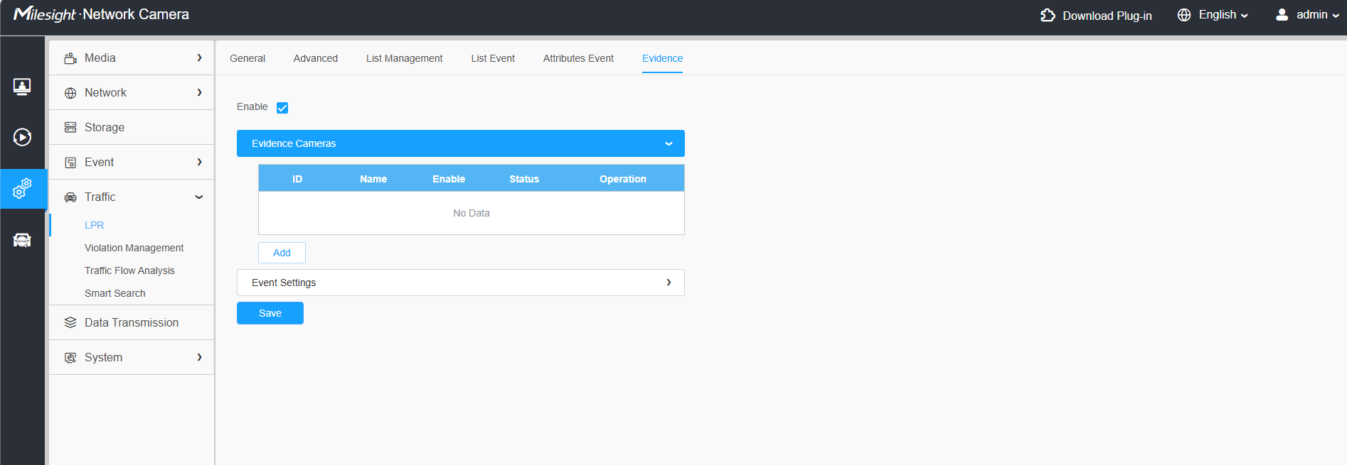Click the Traffic car icon
The width and height of the screenshot is (1347, 465).
(70, 197)
